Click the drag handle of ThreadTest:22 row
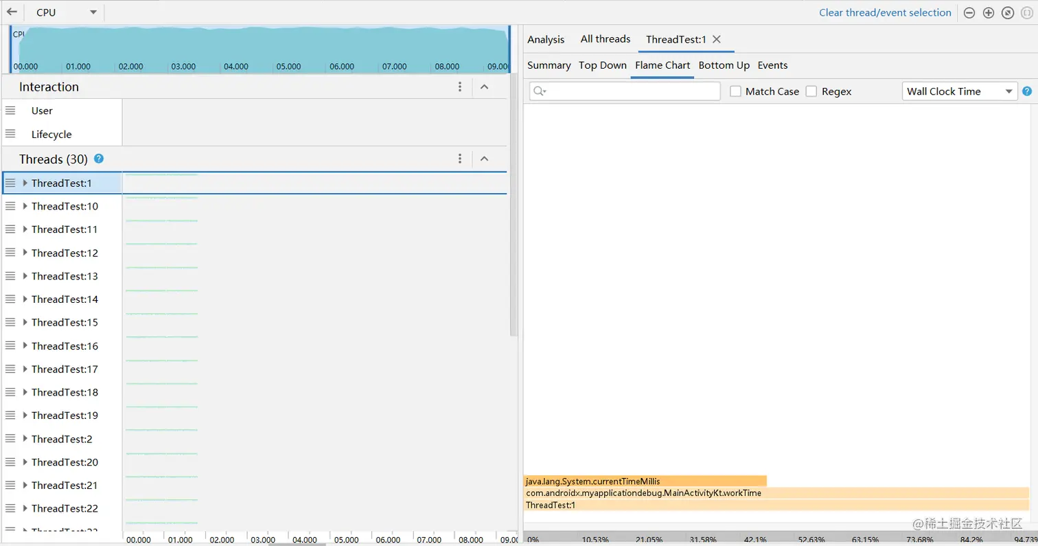This screenshot has height=546, width=1038. click(x=10, y=508)
